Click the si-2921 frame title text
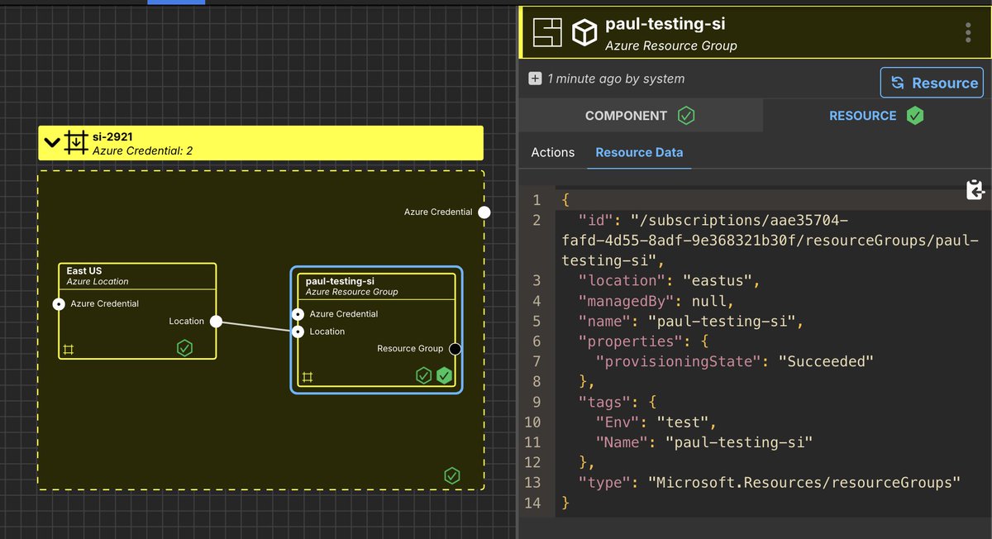Screen dimensions: 992x539 [x=112, y=136]
